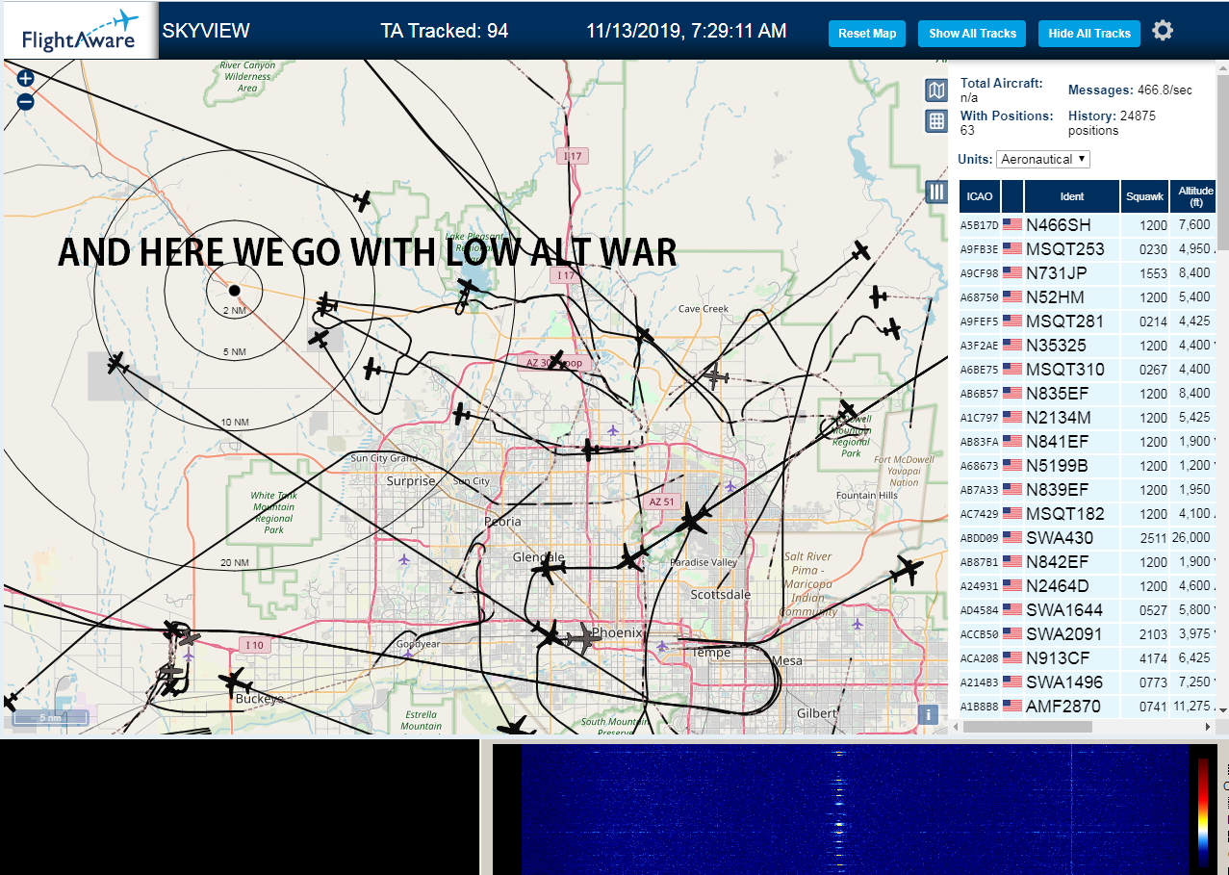Click US flag in SWA430 row
Viewport: 1229px width, 875px height.
coord(1012,537)
